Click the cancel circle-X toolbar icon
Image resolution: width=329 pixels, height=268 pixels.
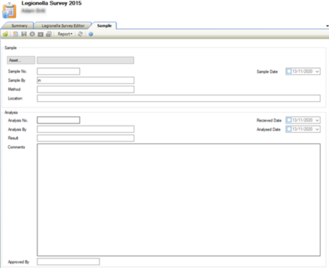[32, 34]
